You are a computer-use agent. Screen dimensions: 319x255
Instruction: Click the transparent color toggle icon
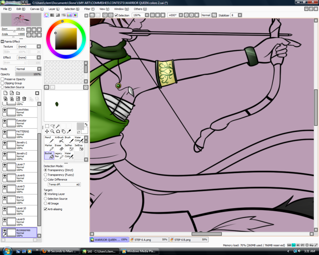coord(79,132)
